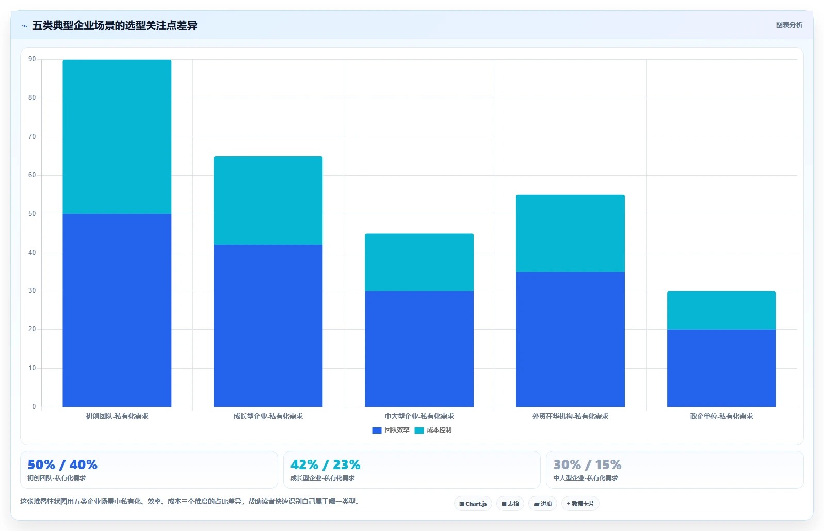Click the cyan bar segment for 初创团队
This screenshot has width=824, height=531.
point(117,137)
